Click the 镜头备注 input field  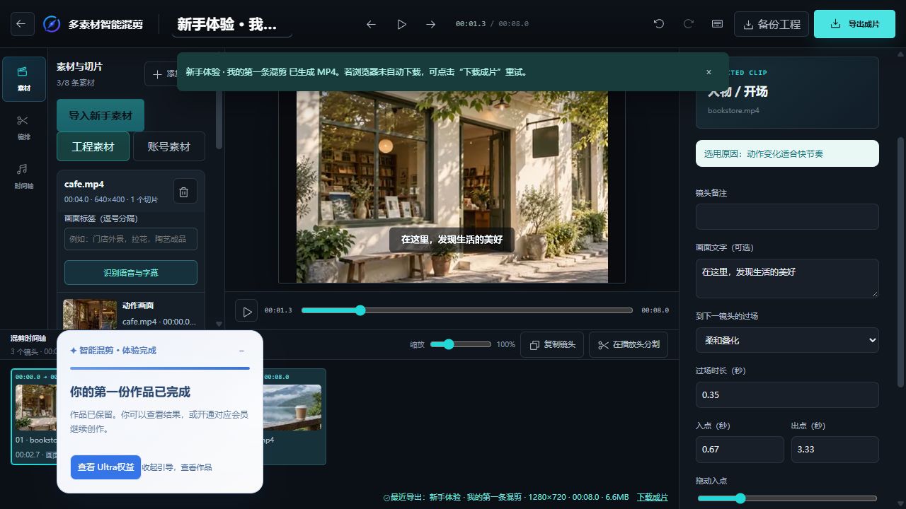(787, 217)
